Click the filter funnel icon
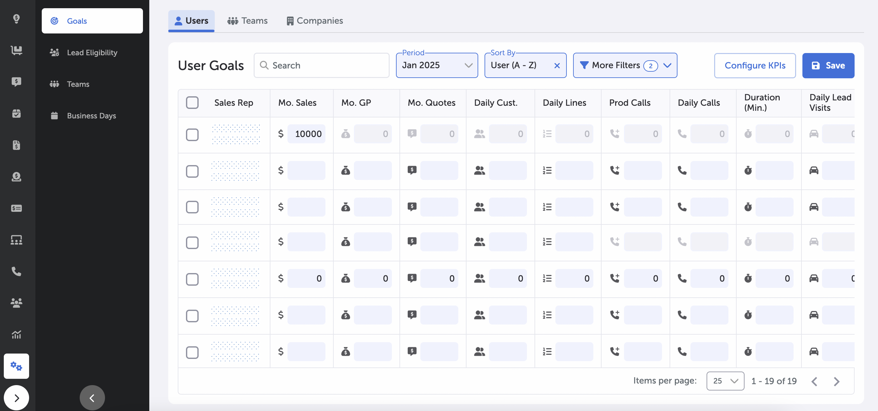The width and height of the screenshot is (878, 411). coord(584,65)
